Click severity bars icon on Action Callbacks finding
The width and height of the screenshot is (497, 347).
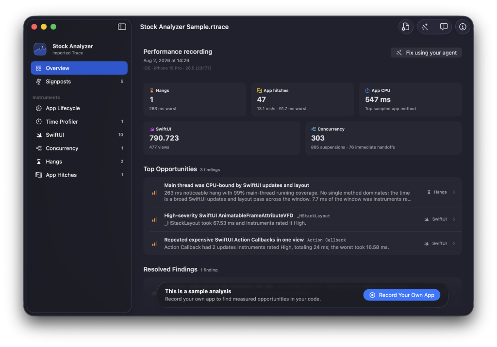coord(154,243)
